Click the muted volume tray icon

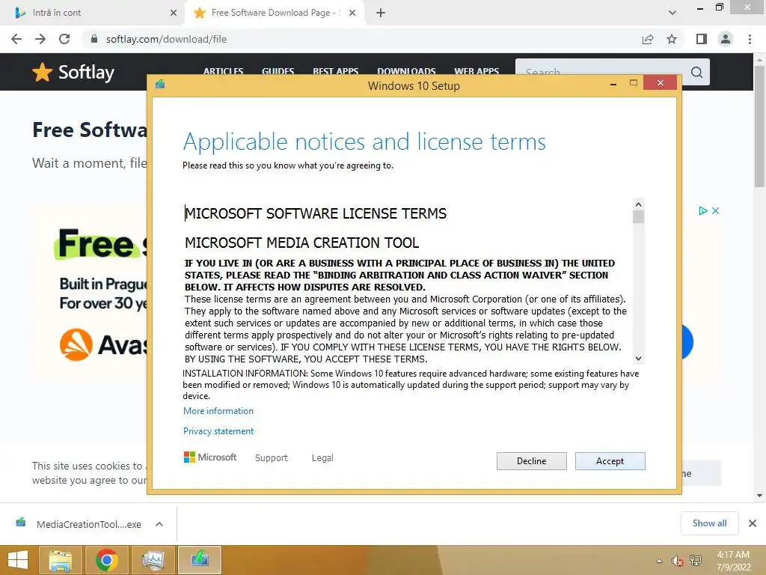point(677,561)
